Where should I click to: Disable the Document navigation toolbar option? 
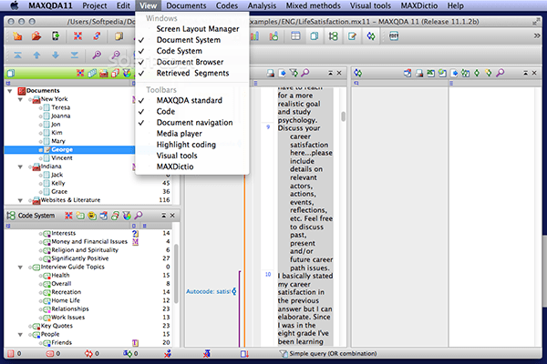tap(194, 122)
